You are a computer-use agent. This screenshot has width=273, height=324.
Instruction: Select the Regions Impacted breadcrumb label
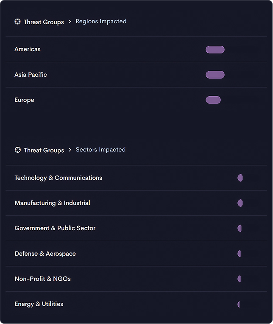coord(101,21)
